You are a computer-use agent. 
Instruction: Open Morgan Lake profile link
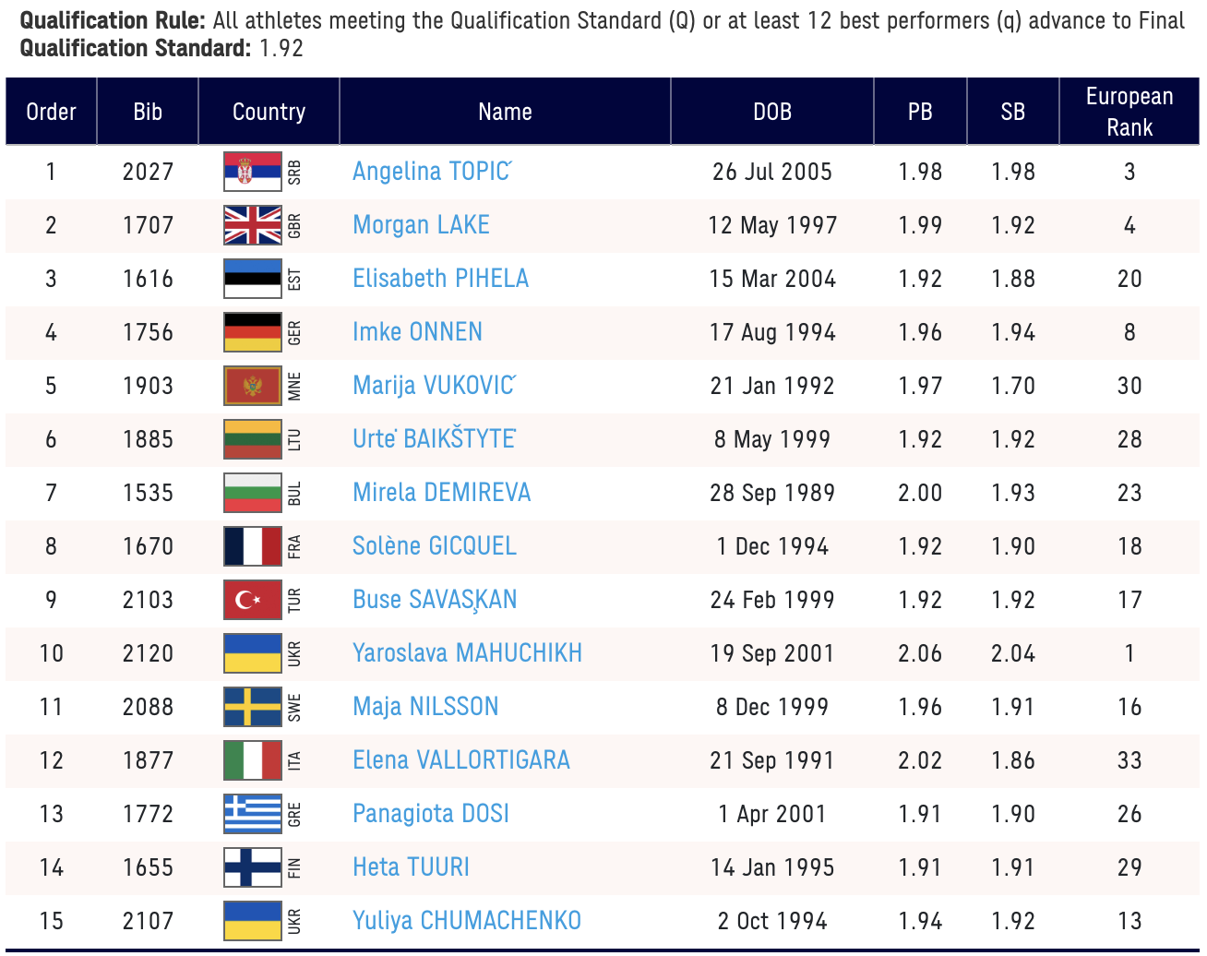click(x=421, y=225)
